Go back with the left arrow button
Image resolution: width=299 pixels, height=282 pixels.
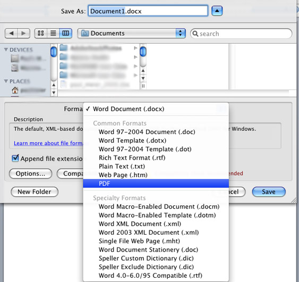coord(11,34)
